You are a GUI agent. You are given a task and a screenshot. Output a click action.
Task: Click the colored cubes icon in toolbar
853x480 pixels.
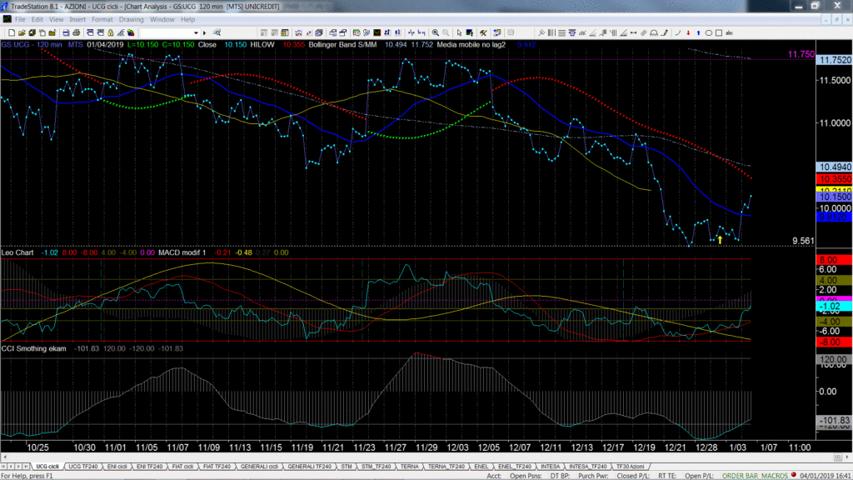(131, 32)
